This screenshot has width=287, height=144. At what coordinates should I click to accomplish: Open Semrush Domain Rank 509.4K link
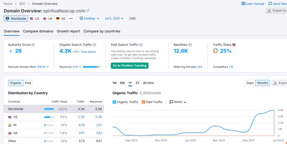[41, 67]
